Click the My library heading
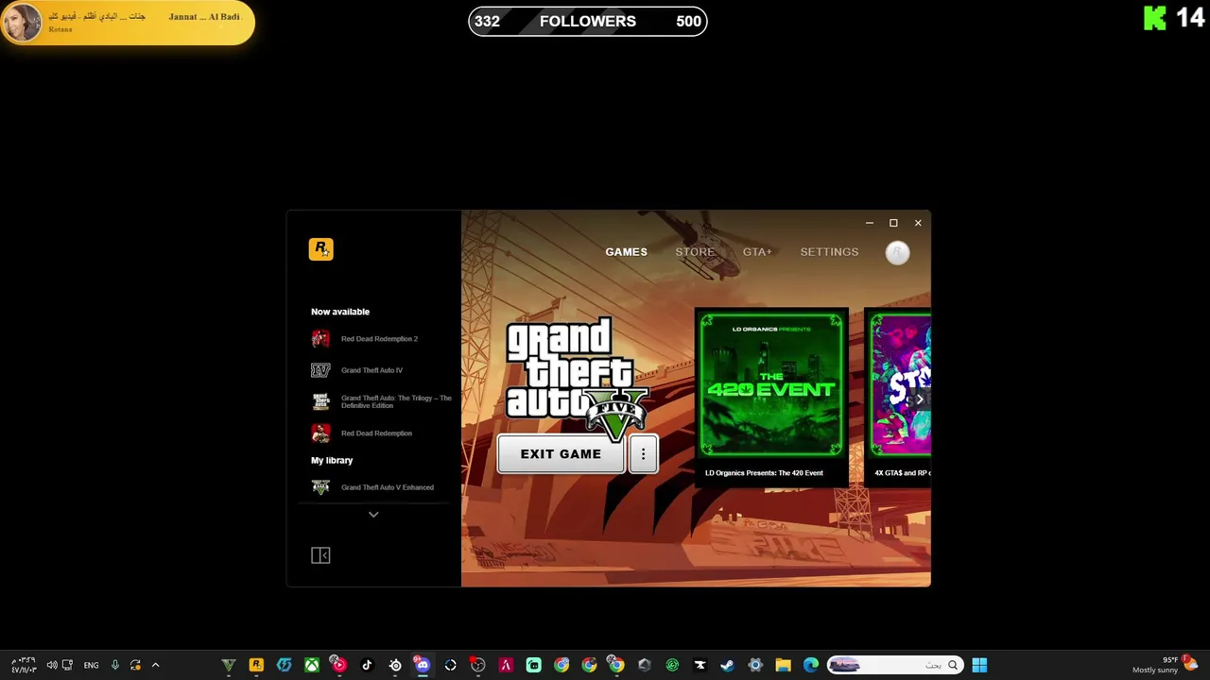Screen dimensions: 1210x680 click(x=332, y=461)
